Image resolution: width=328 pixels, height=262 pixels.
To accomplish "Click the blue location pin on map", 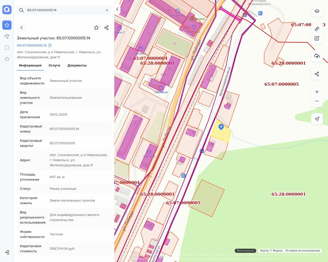I will point(221,127).
